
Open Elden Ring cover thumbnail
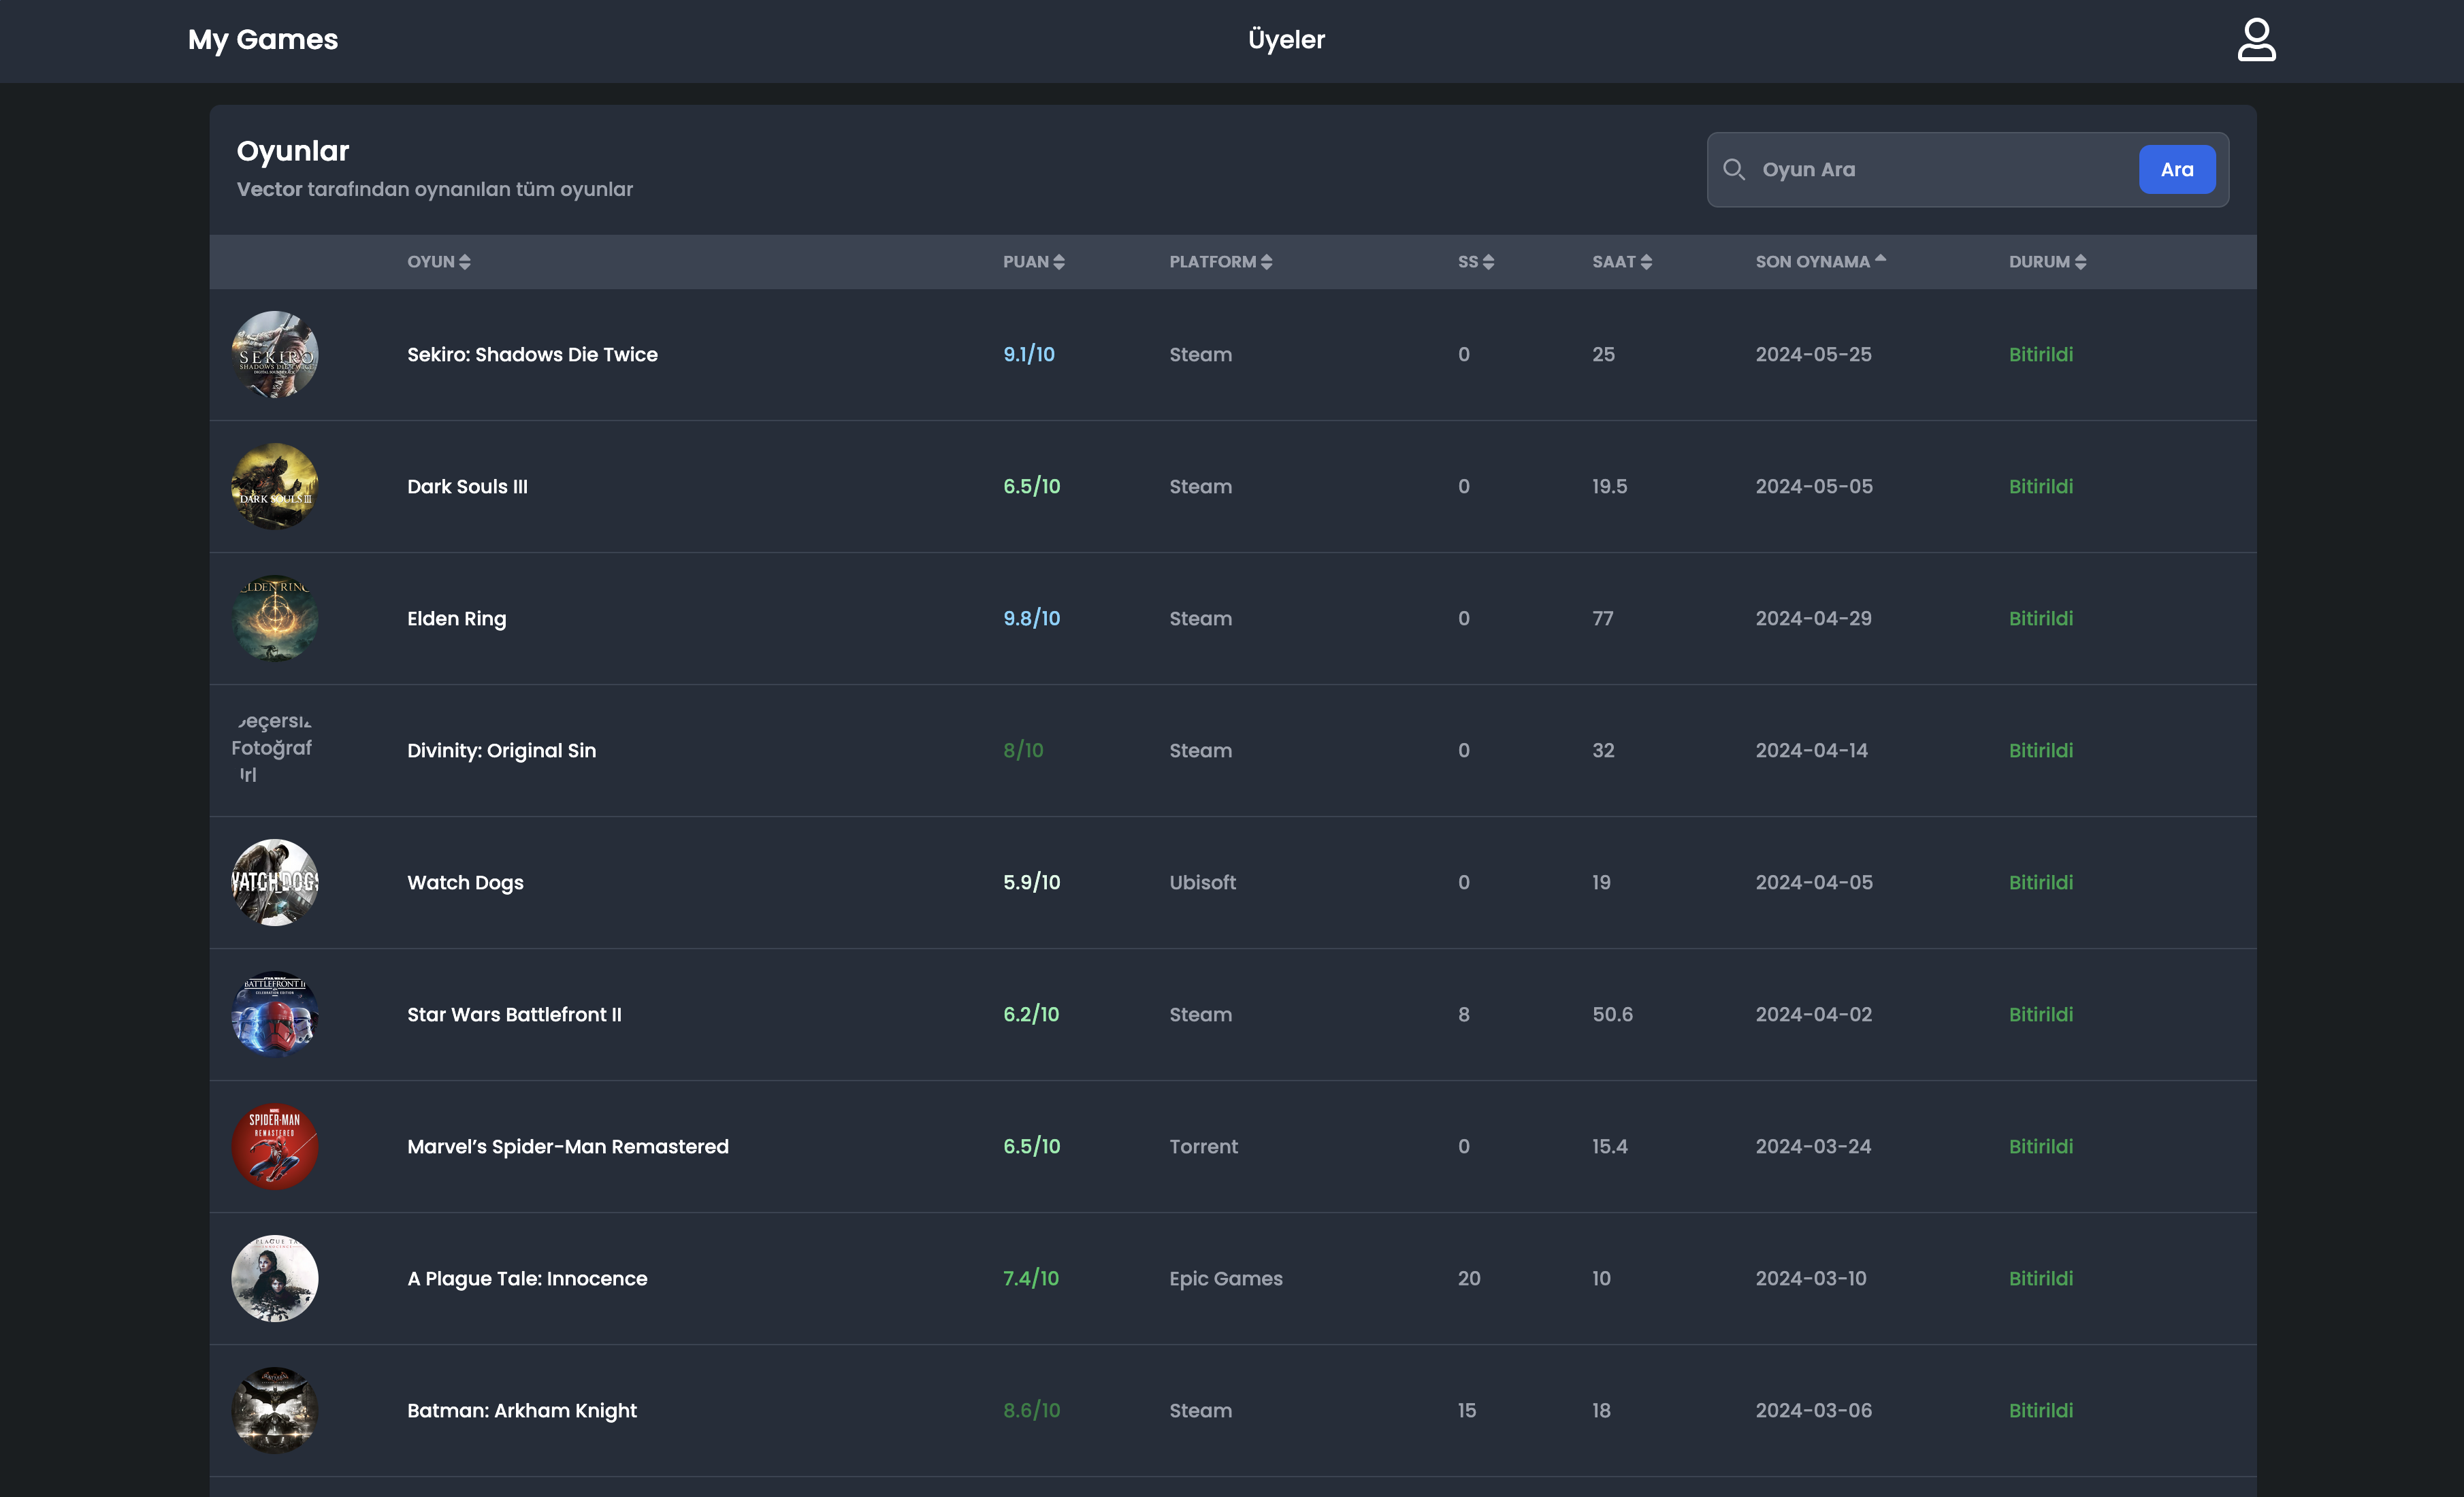275,619
